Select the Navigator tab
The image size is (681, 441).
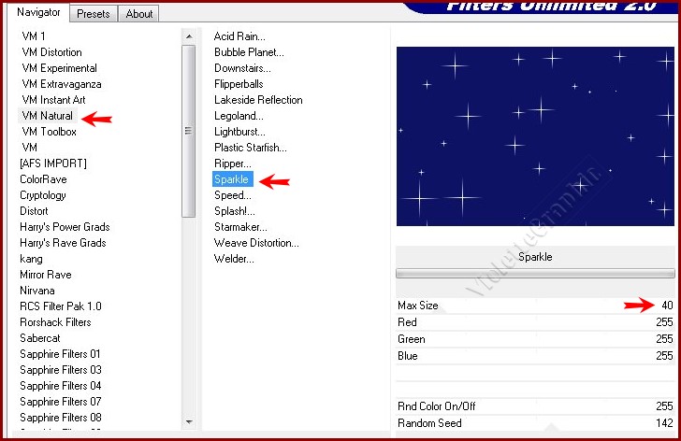(x=38, y=12)
